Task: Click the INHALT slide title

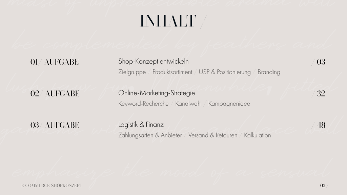Action: click(x=168, y=21)
